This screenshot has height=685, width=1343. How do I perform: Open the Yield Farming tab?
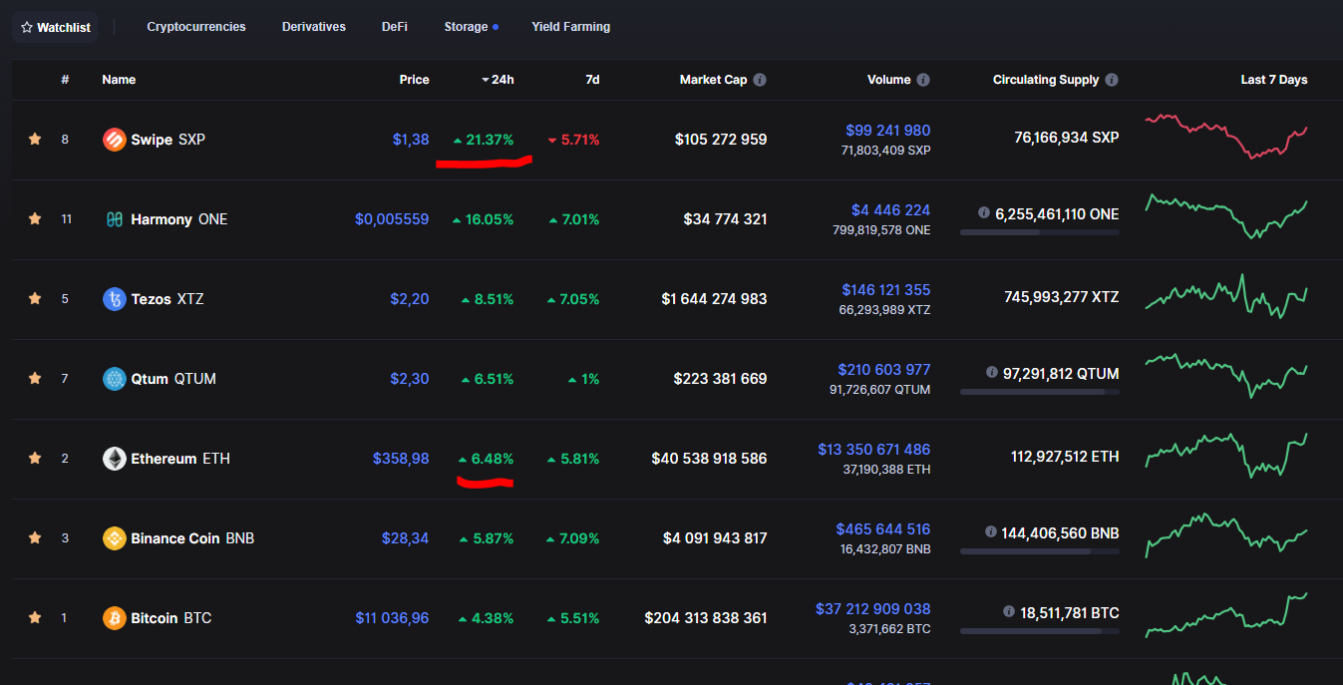point(571,27)
